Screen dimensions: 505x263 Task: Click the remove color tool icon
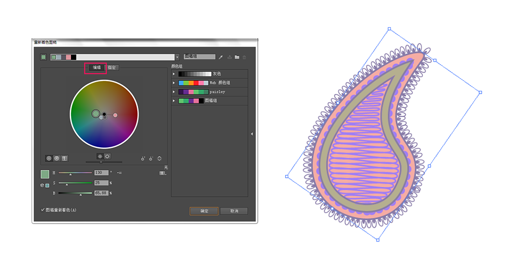click(x=151, y=158)
